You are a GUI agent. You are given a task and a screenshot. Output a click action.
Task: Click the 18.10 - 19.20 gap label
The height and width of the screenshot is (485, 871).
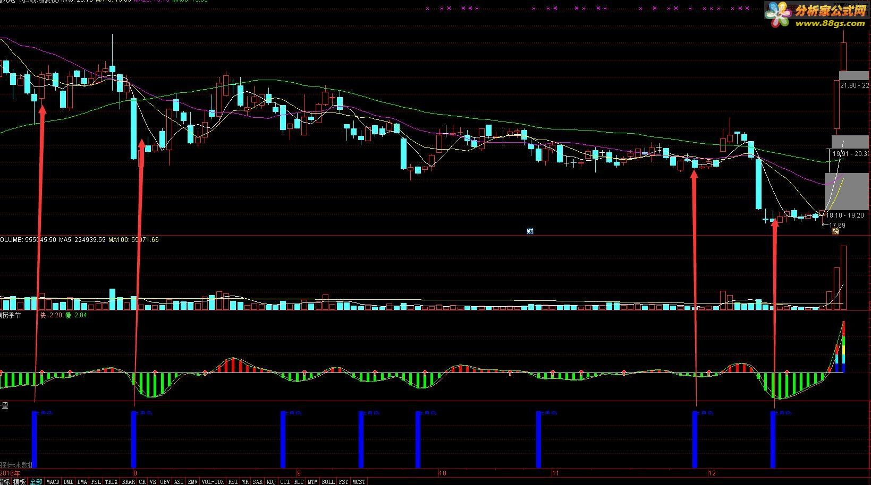point(845,215)
